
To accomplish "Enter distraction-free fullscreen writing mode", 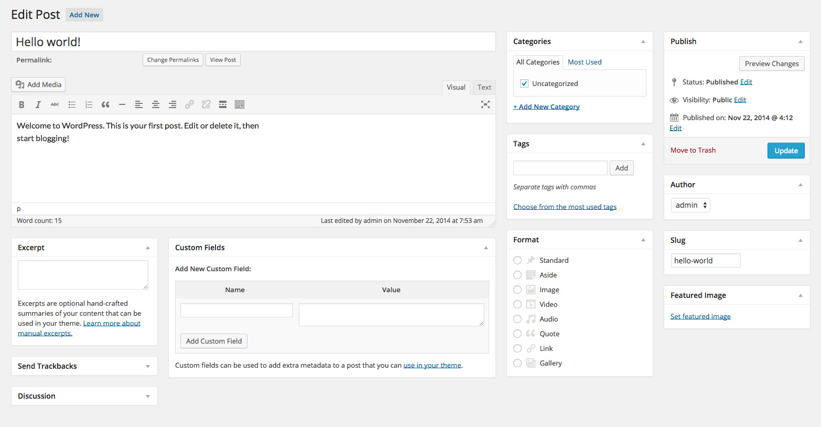I will point(485,104).
